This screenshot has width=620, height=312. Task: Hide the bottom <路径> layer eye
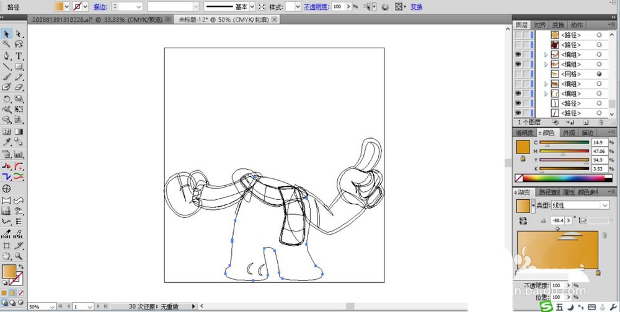pos(518,113)
